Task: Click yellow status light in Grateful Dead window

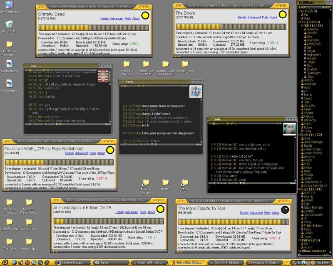Action: (145, 15)
